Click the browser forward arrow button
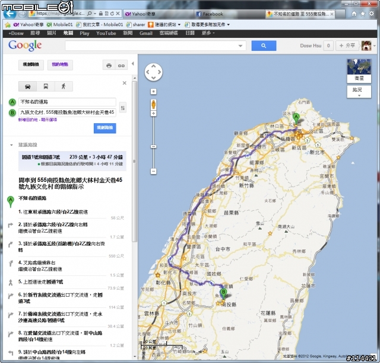Viewport: 380px width, 363px height. tap(23, 14)
